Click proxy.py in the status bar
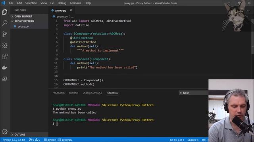The width and height of the screenshot is (254, 142). point(65,140)
